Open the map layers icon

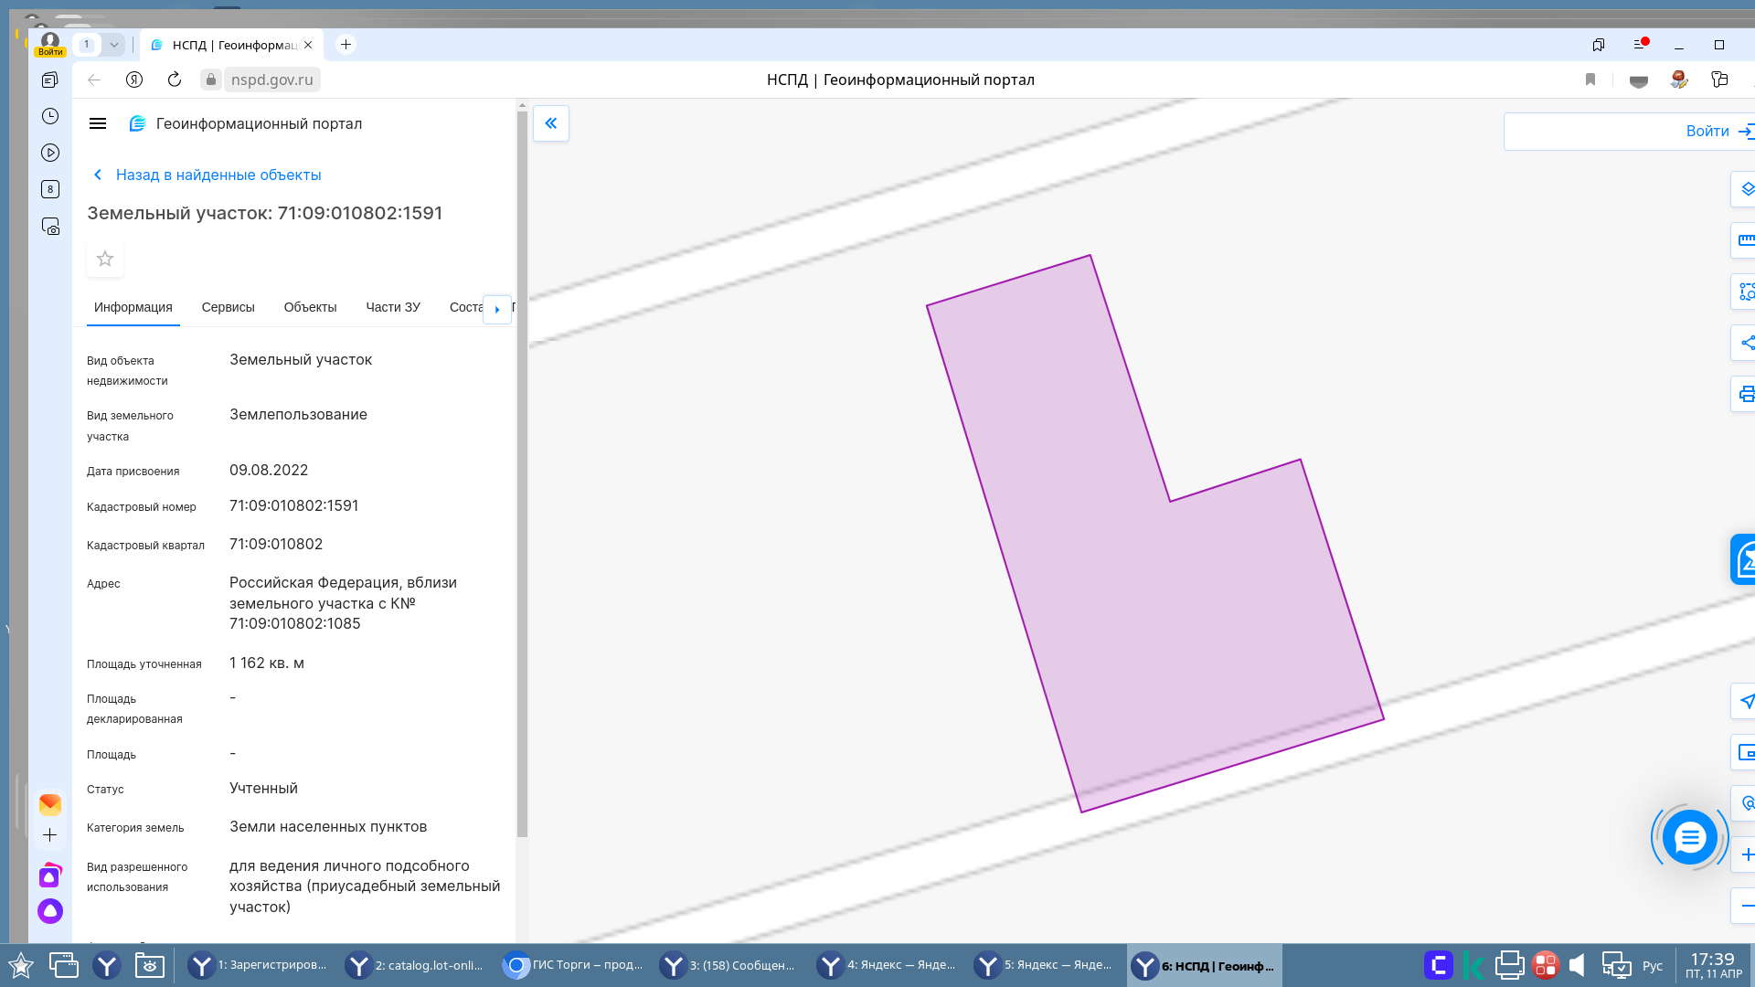click(x=1746, y=189)
